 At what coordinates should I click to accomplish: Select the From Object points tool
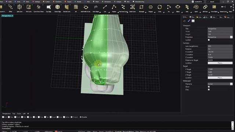point(96,8)
